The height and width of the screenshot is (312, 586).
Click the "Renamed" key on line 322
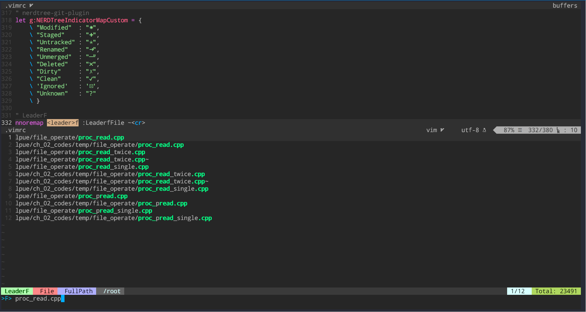52,49
